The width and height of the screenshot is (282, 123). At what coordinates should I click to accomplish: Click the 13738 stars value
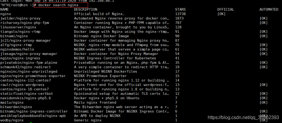pos(180,14)
